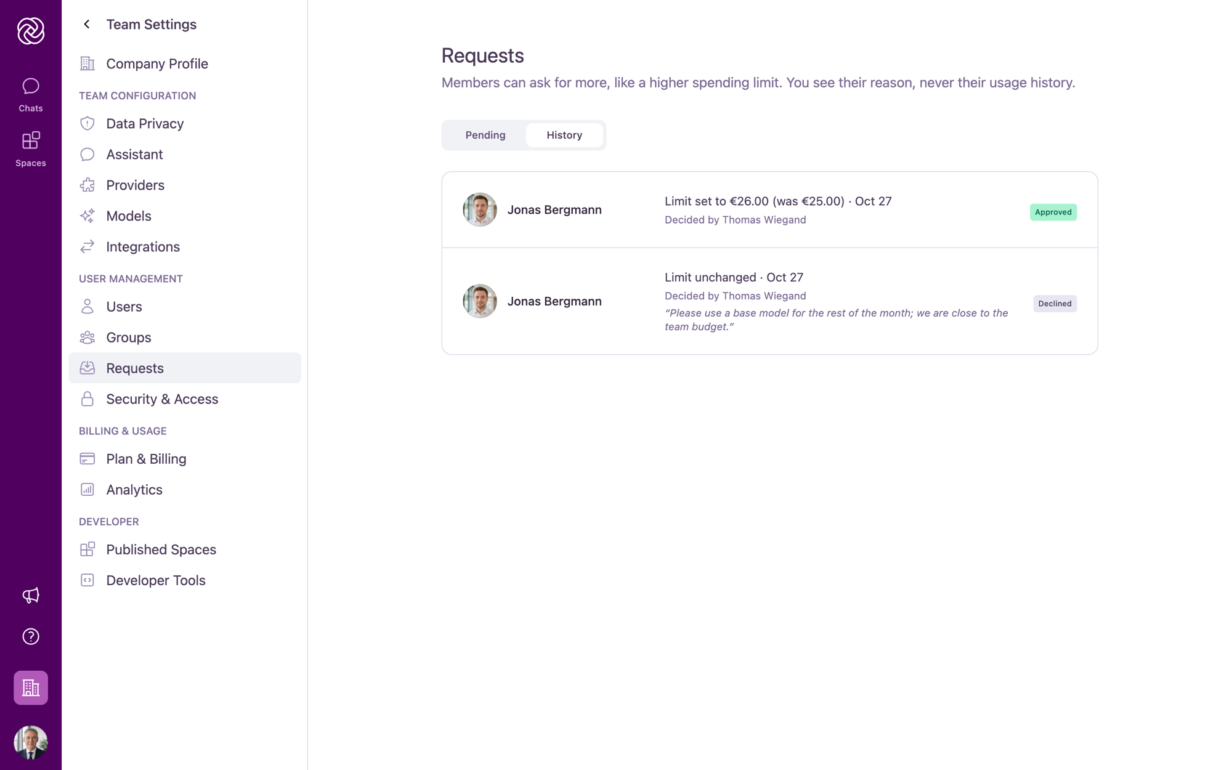Go back using the Team Settings arrow

pos(87,24)
